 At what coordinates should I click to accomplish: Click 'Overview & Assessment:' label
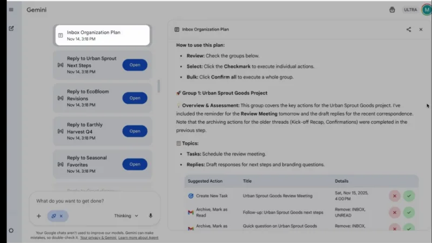click(x=211, y=105)
